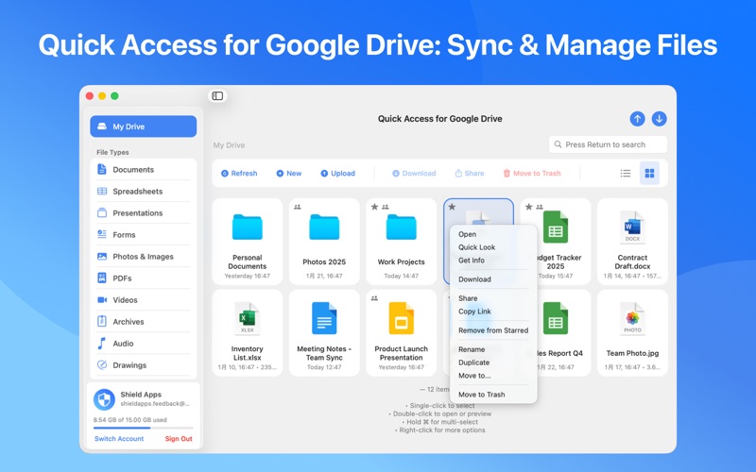Select Meeting Notes - Team Sync document

coord(324,332)
